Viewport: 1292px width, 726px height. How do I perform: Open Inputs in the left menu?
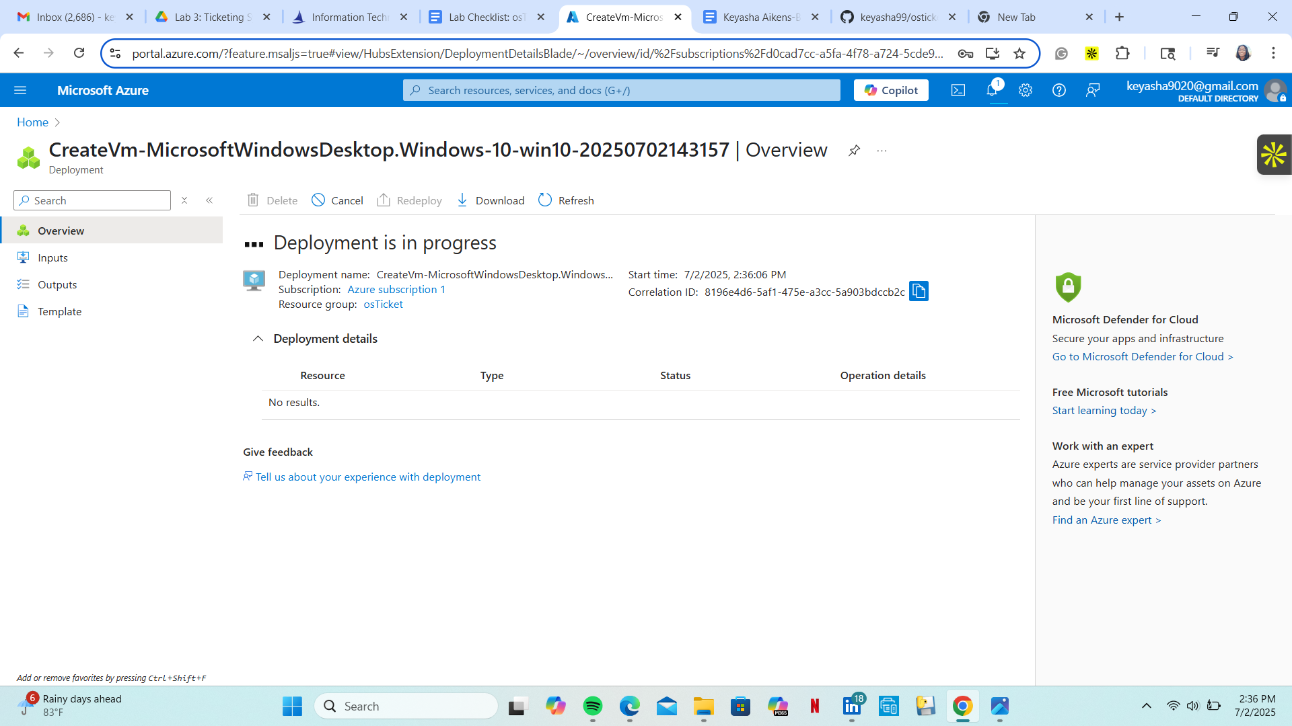click(x=112, y=257)
